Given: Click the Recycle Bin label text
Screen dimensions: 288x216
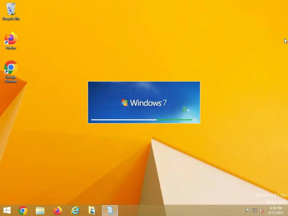Looking at the screenshot, I should (11, 19).
